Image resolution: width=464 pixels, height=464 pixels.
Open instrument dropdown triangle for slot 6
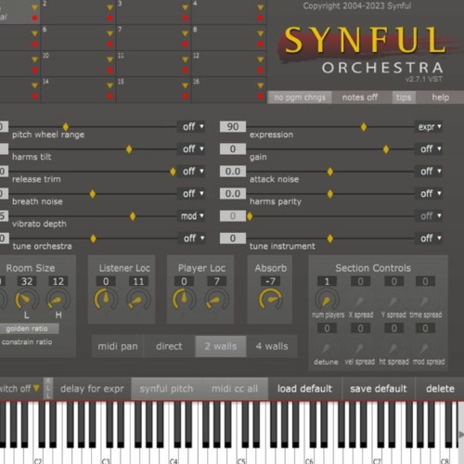point(110,33)
